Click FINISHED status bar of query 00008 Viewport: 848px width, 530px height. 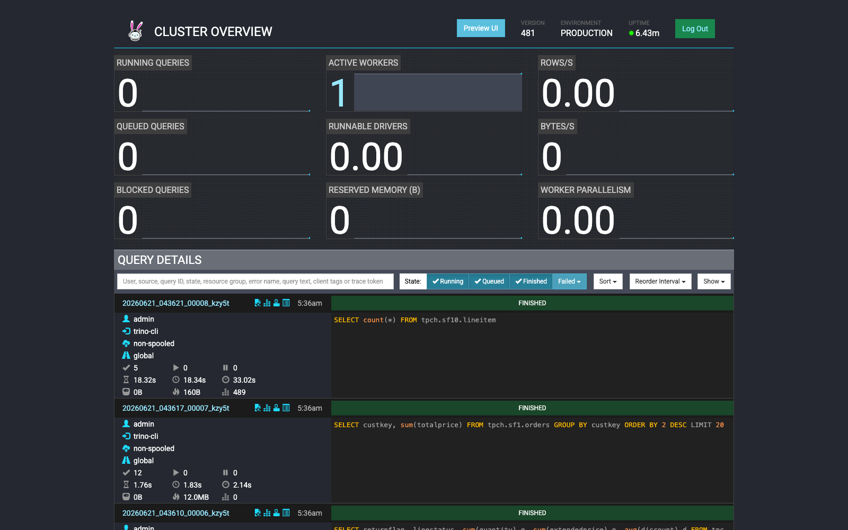click(532, 303)
